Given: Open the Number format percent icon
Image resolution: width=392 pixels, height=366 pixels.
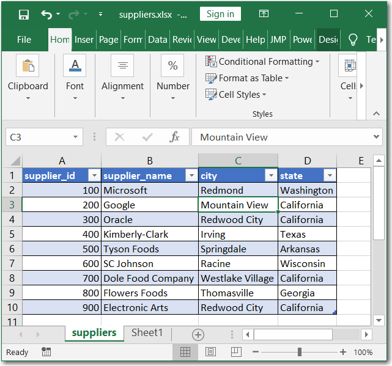Looking at the screenshot, I should (172, 66).
